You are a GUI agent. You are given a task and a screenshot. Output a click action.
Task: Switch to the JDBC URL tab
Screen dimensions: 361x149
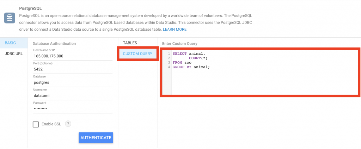pos(14,54)
